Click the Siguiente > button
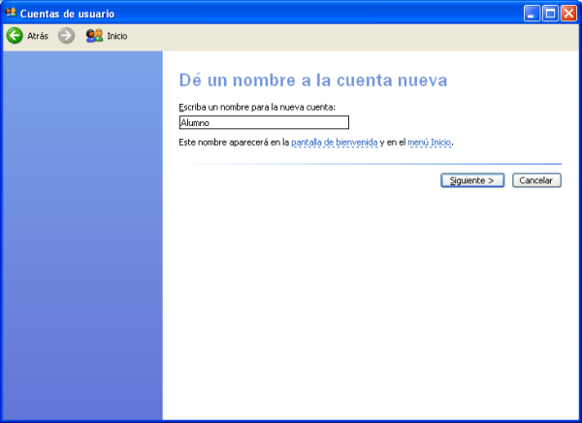Image resolution: width=582 pixels, height=423 pixels. tap(472, 180)
